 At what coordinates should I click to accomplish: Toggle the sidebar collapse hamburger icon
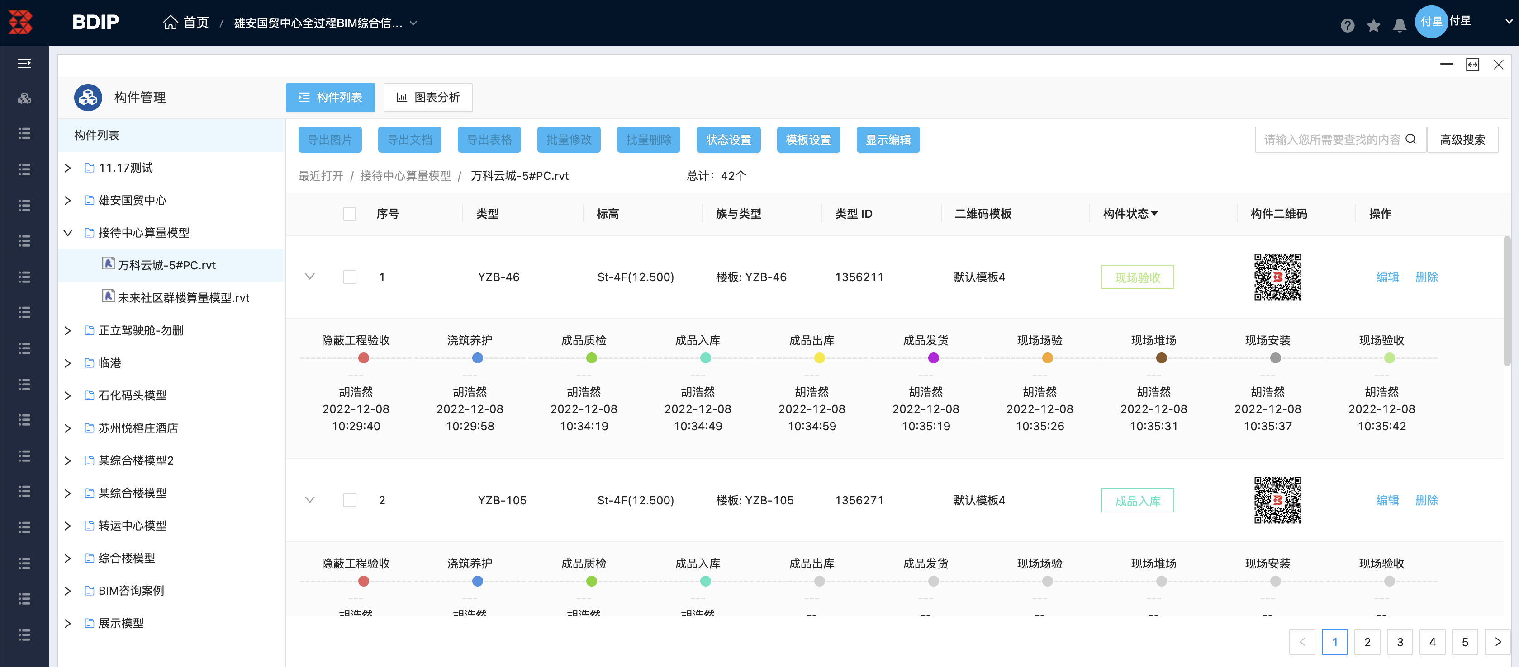[x=24, y=63]
